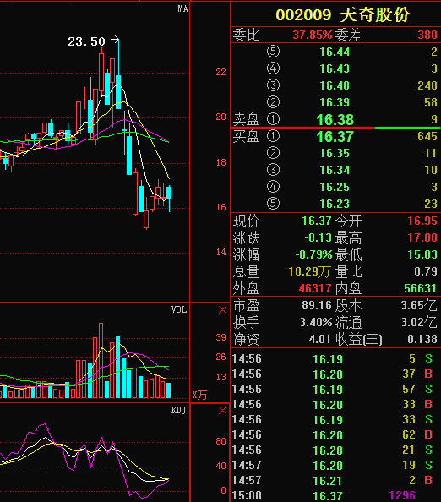Select stock title 002009 天奇股份
The height and width of the screenshot is (502, 441).
pos(343,14)
